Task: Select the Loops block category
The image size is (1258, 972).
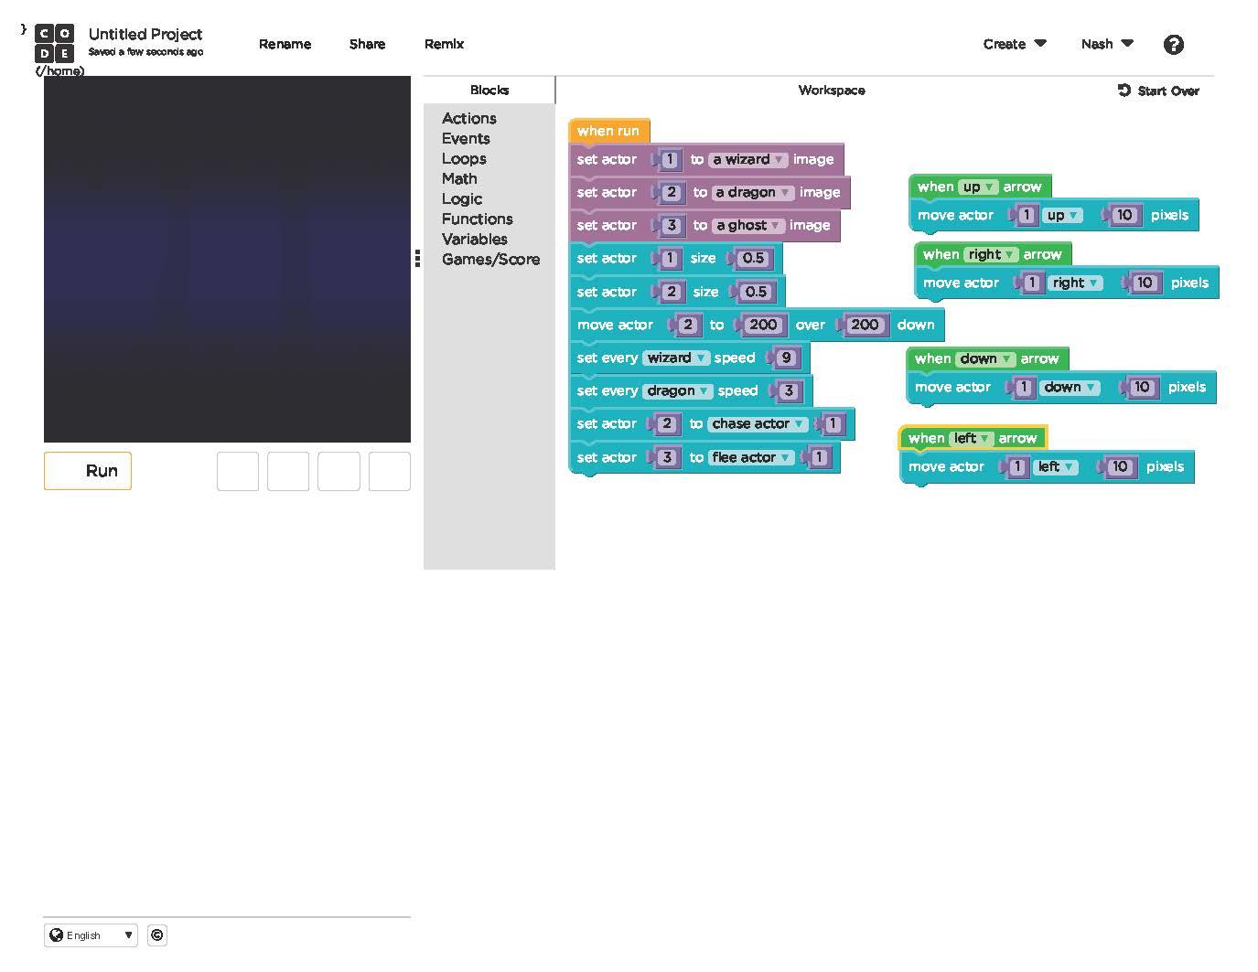Action: point(464,158)
